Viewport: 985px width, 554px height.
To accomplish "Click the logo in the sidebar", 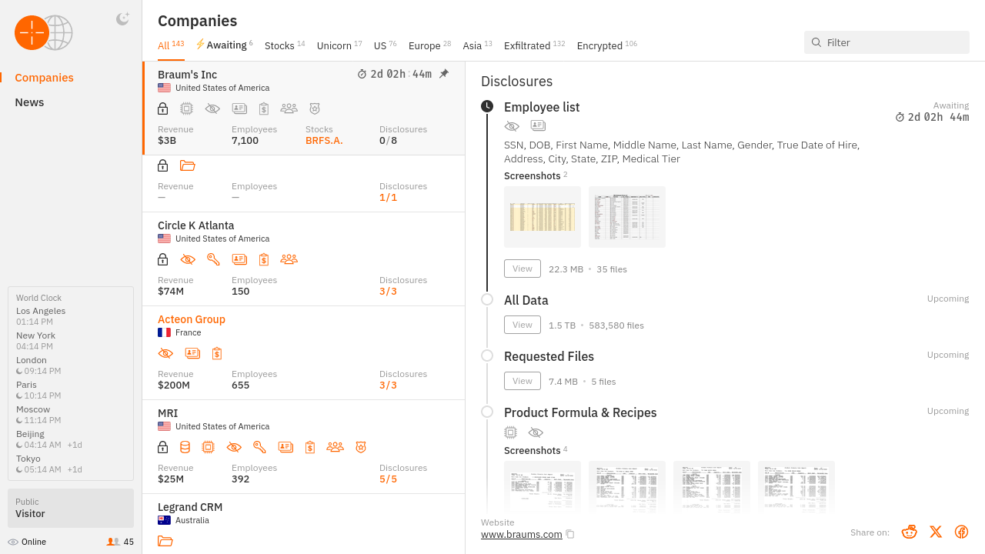I will click(x=43, y=33).
